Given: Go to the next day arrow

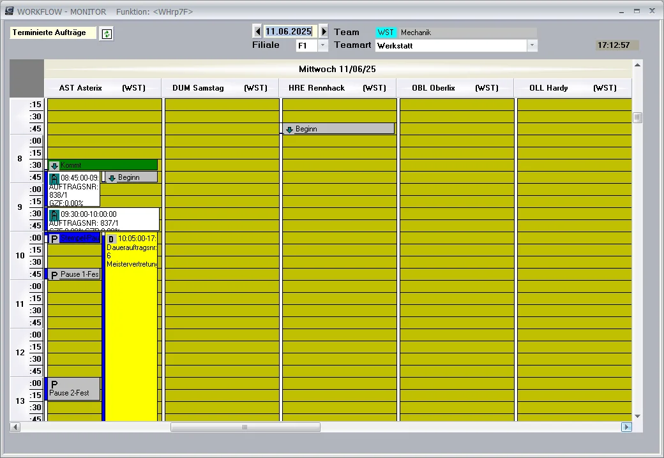Looking at the screenshot, I should point(324,31).
